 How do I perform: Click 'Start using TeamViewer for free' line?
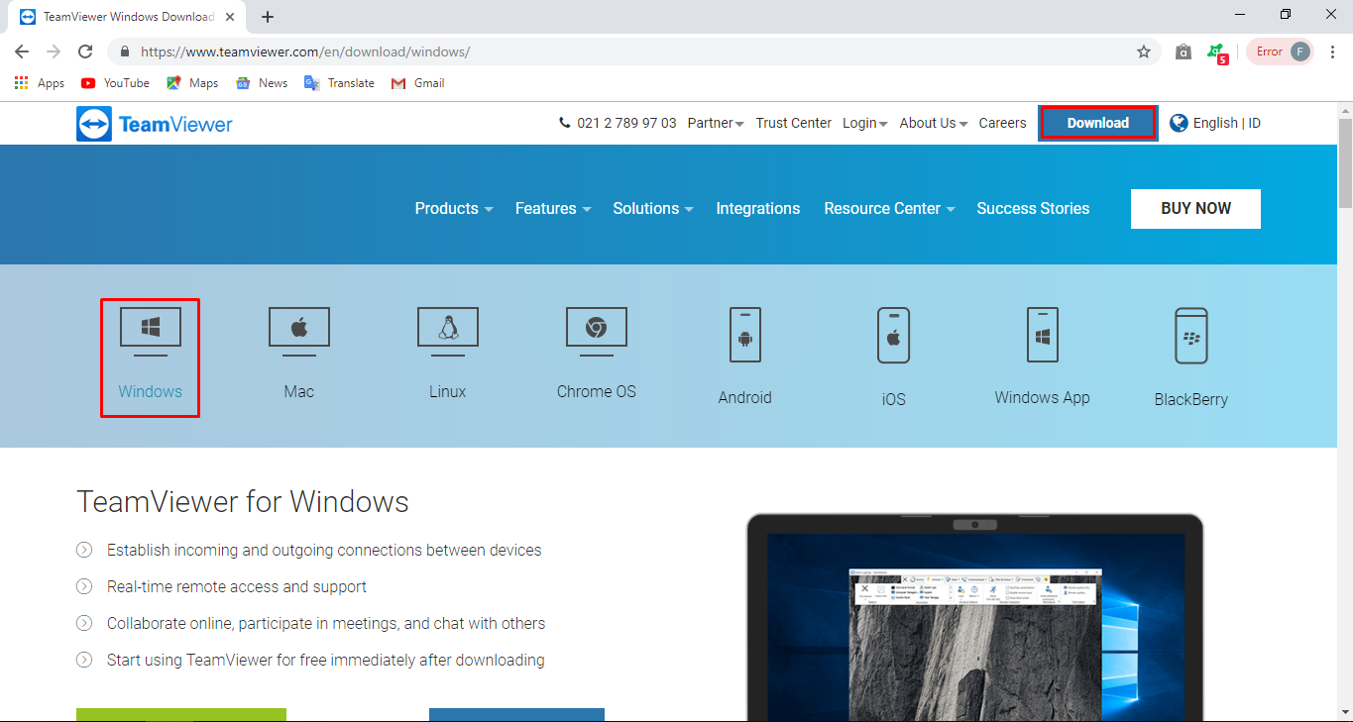(x=326, y=660)
